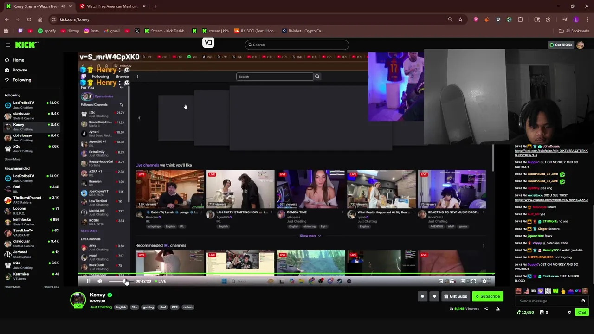Open the user avatar account menu
Image resolution: width=594 pixels, height=334 pixels.
pos(580,45)
